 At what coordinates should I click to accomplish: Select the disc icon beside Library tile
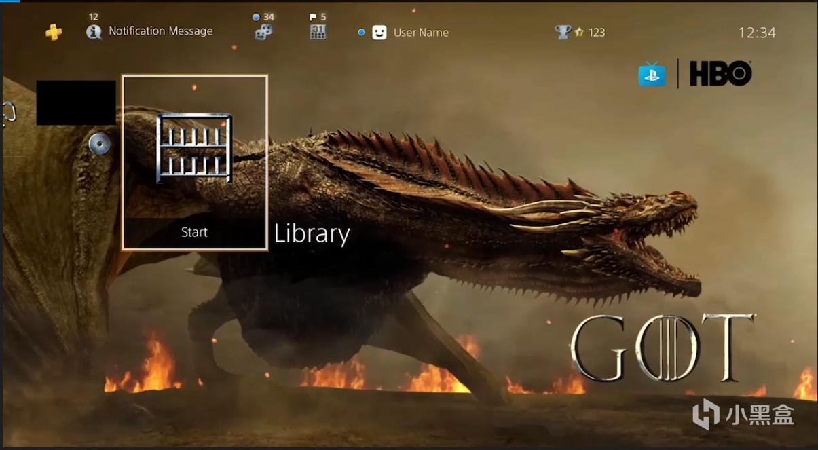[x=100, y=144]
